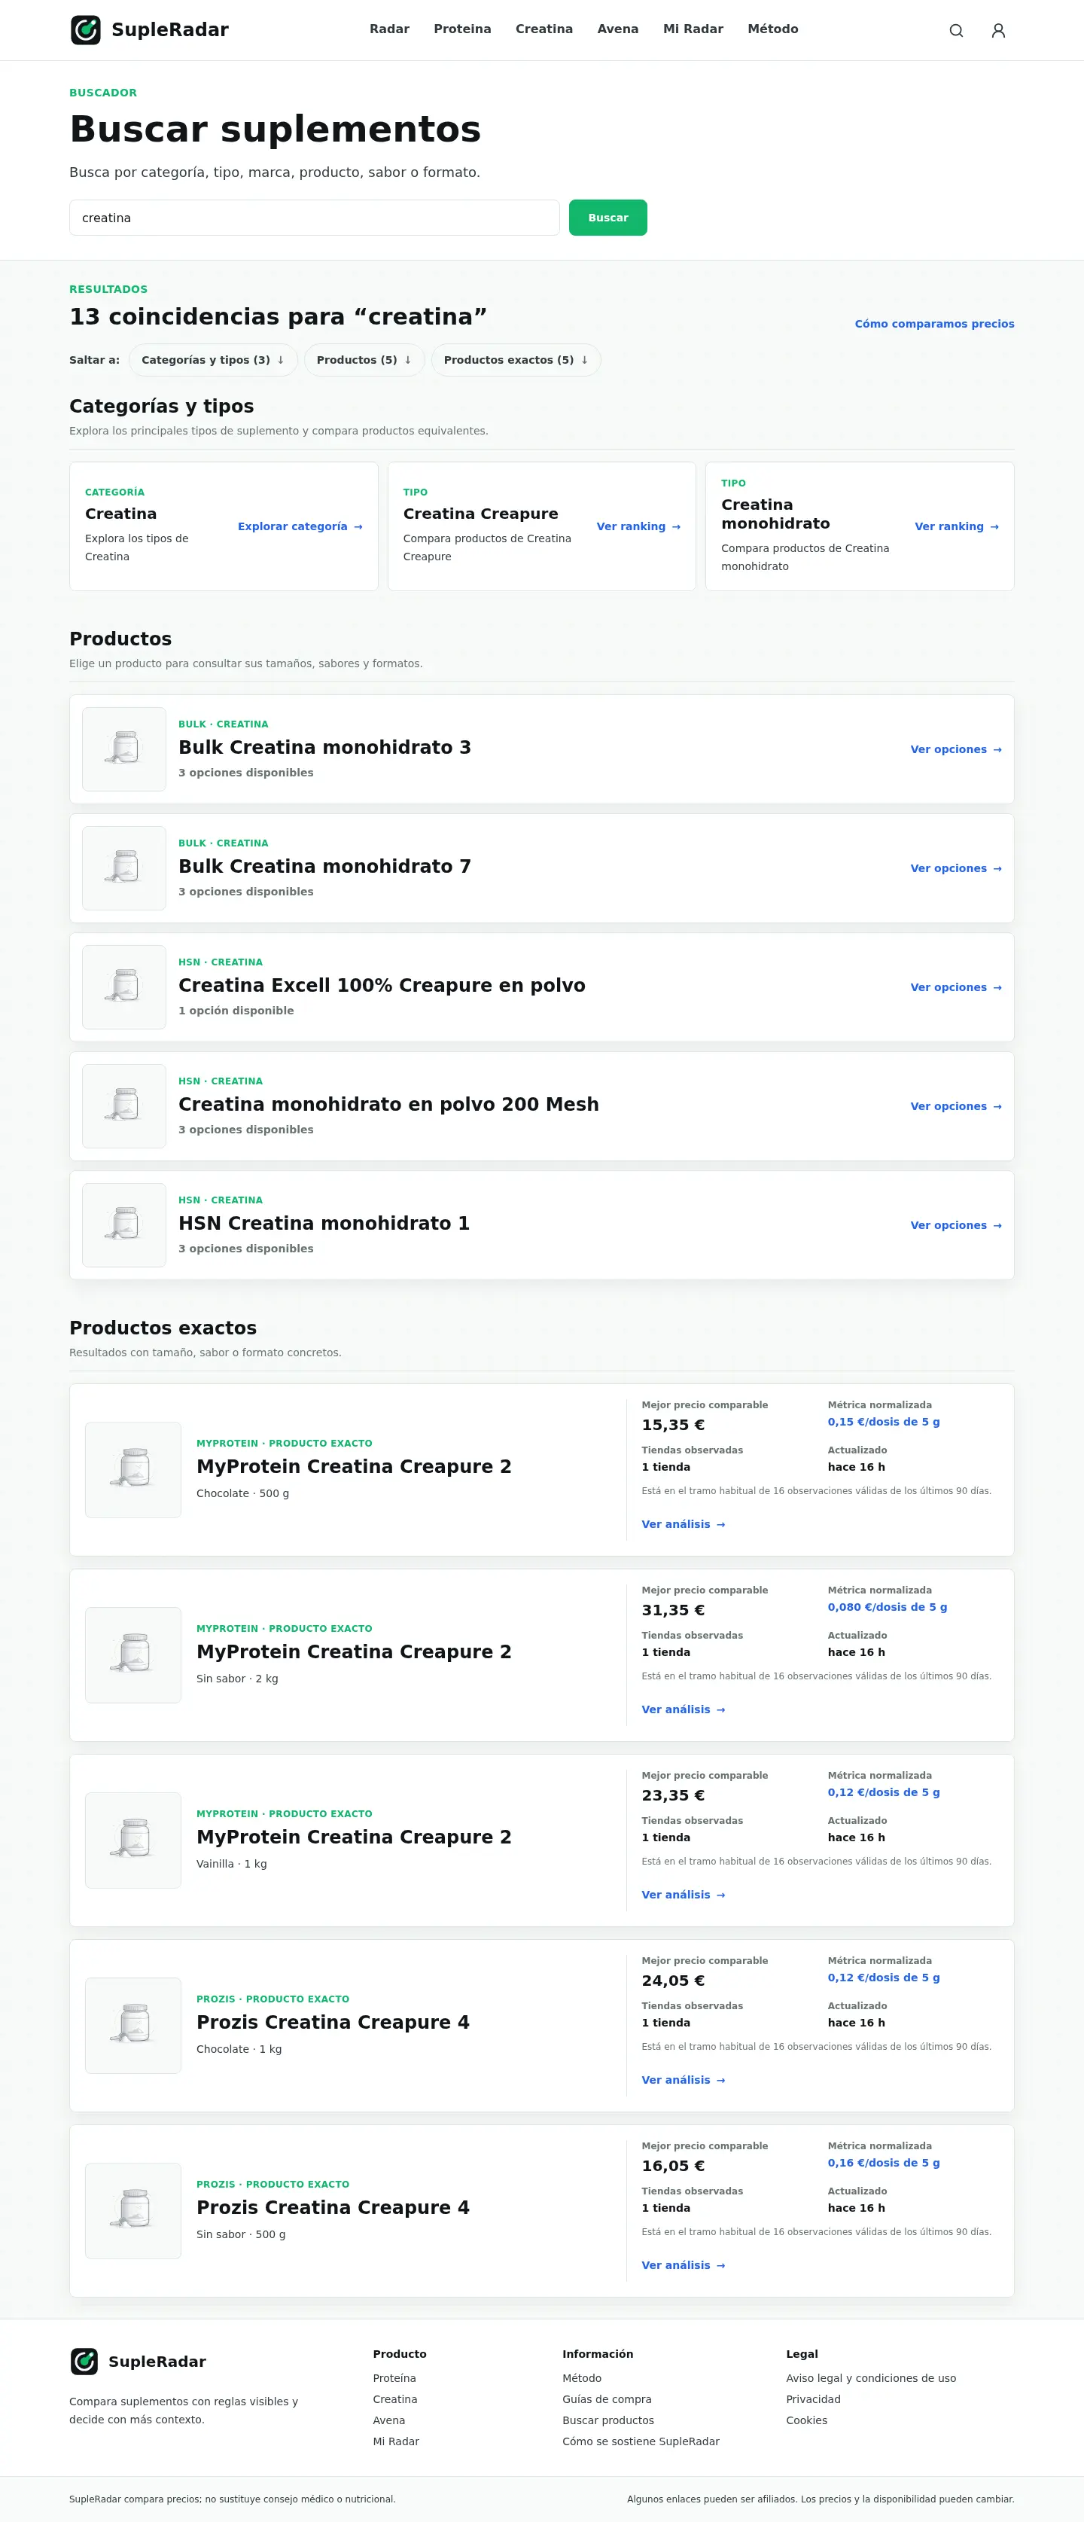Screen dimensions: 1084x2522
Task: Click thumbnail of Bulk Creatina monohidrato 7
Action: click(124, 868)
